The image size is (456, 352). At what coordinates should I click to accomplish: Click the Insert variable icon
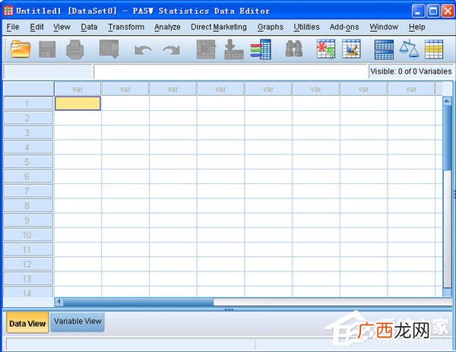[x=351, y=49]
